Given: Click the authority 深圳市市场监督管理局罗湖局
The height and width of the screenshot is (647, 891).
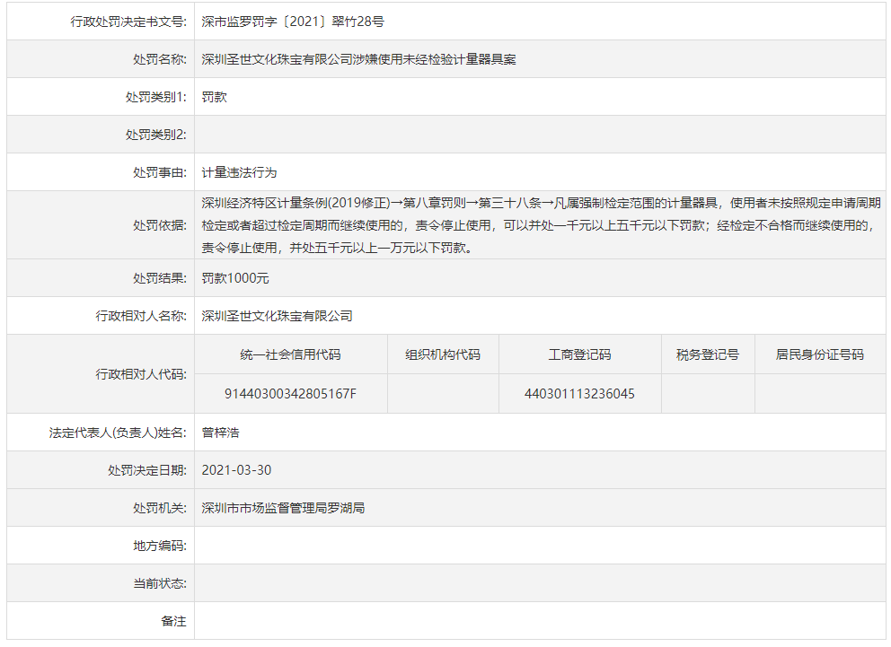Looking at the screenshot, I should (283, 508).
